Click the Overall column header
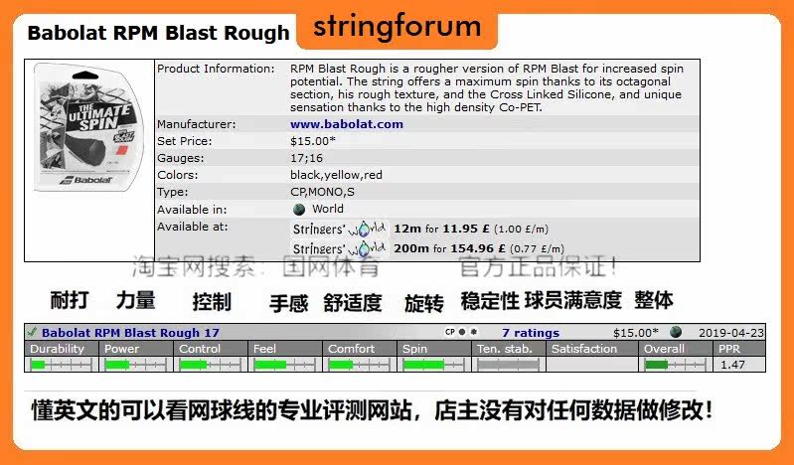The width and height of the screenshot is (794, 465). click(x=675, y=349)
